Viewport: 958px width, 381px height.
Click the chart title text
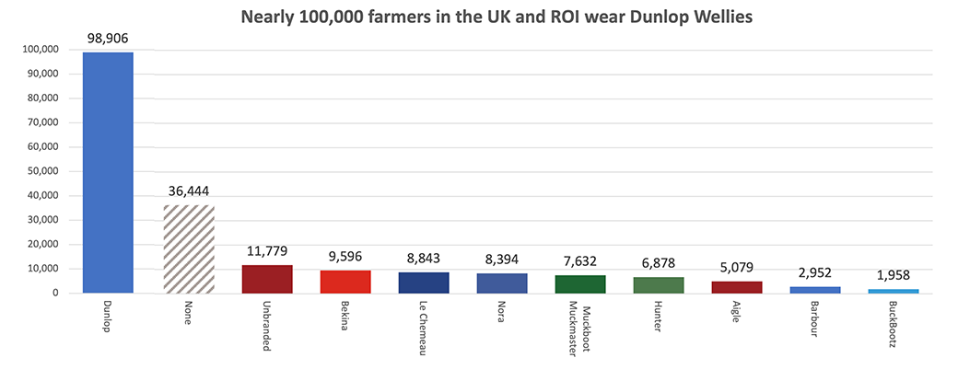(x=478, y=17)
